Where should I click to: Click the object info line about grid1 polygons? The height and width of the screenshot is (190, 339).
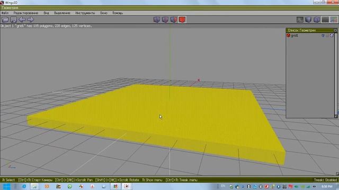46,26
